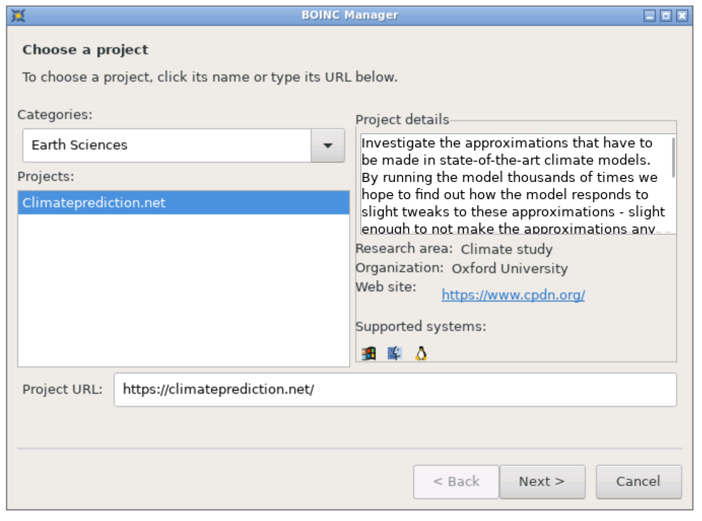
Task: Open the https://www.cpdn.org/ web site link
Action: 513,295
